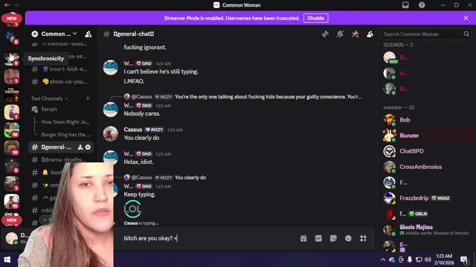476x267 pixels.
Task: Disable Streamer Mode
Action: (x=316, y=18)
